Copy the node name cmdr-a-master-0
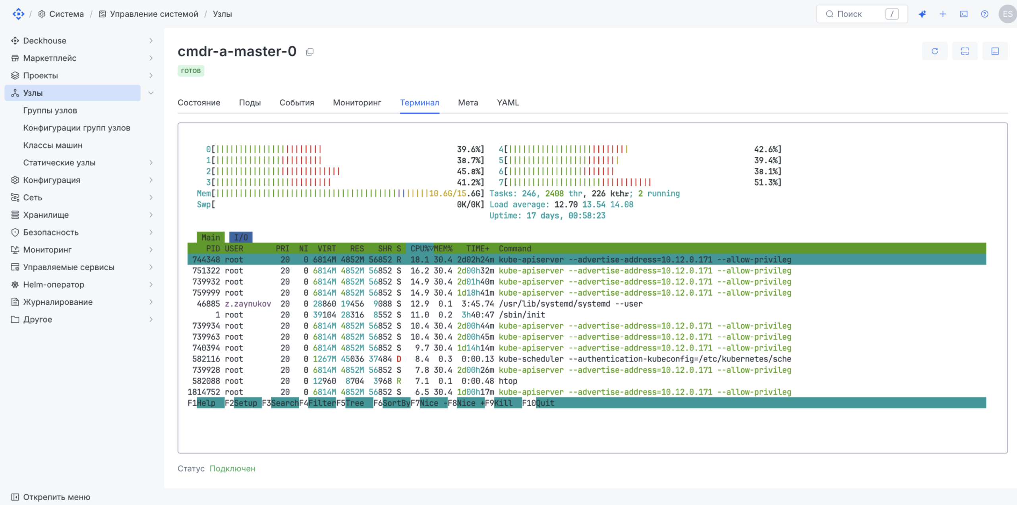This screenshot has width=1017, height=505. pyautogui.click(x=310, y=52)
